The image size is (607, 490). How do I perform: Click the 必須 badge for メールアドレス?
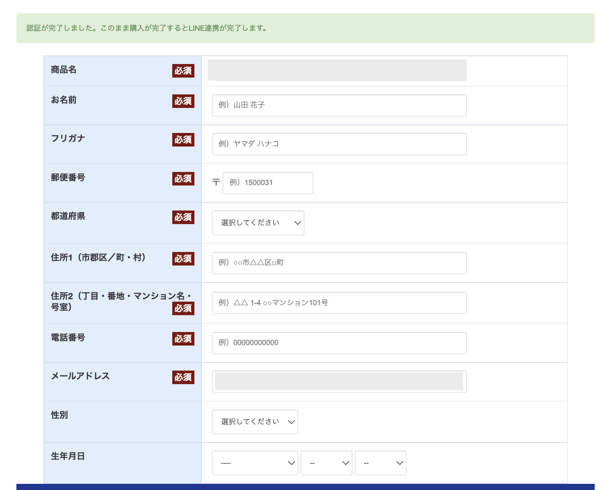183,378
